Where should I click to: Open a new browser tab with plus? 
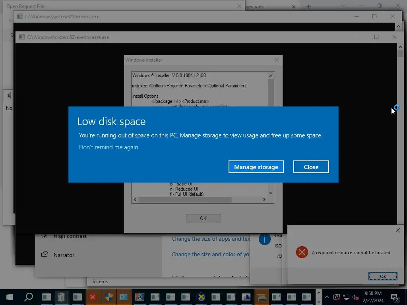(x=308, y=7)
